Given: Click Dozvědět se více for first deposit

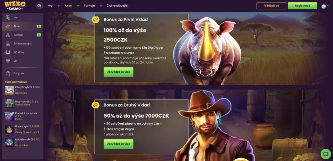Looking at the screenshot, I should pos(118,72).
